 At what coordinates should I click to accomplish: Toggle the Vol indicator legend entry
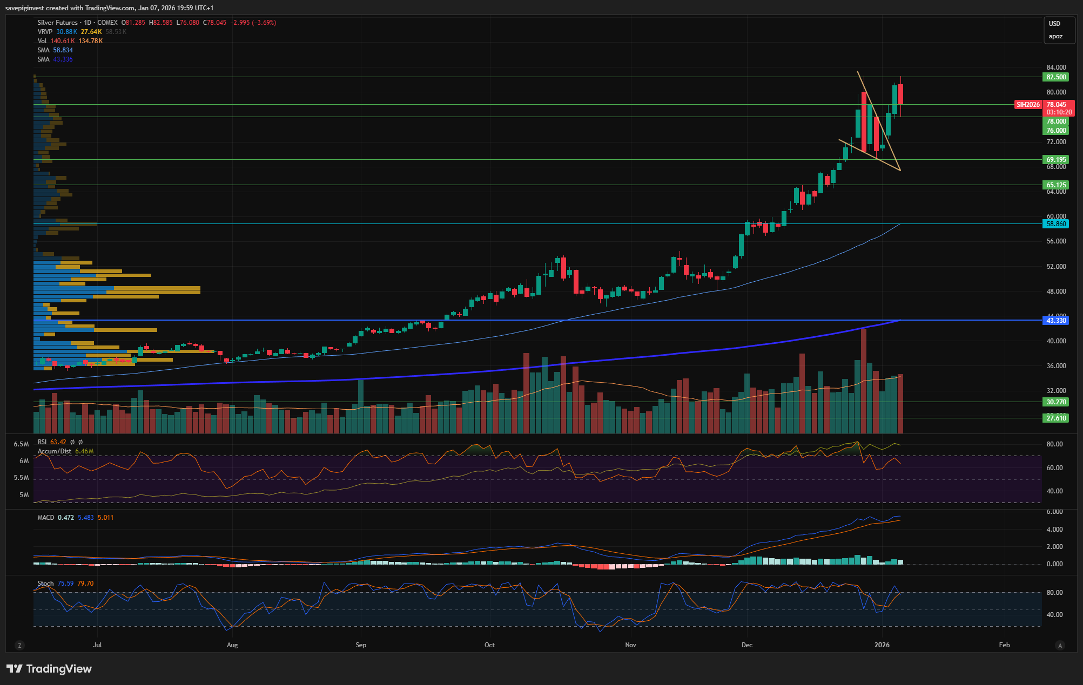click(x=42, y=41)
